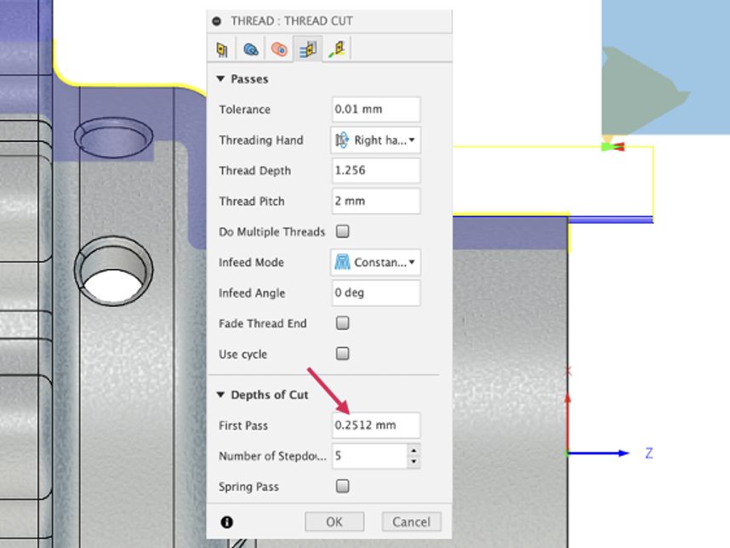This screenshot has height=548, width=730.
Task: Collapse the Thread Cut dialog header icon
Action: click(216, 21)
